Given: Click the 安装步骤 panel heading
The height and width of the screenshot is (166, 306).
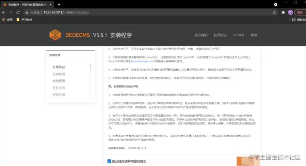Looking at the screenshot, I should tap(55, 55).
